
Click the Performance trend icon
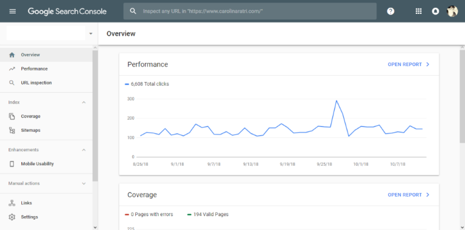coord(12,69)
